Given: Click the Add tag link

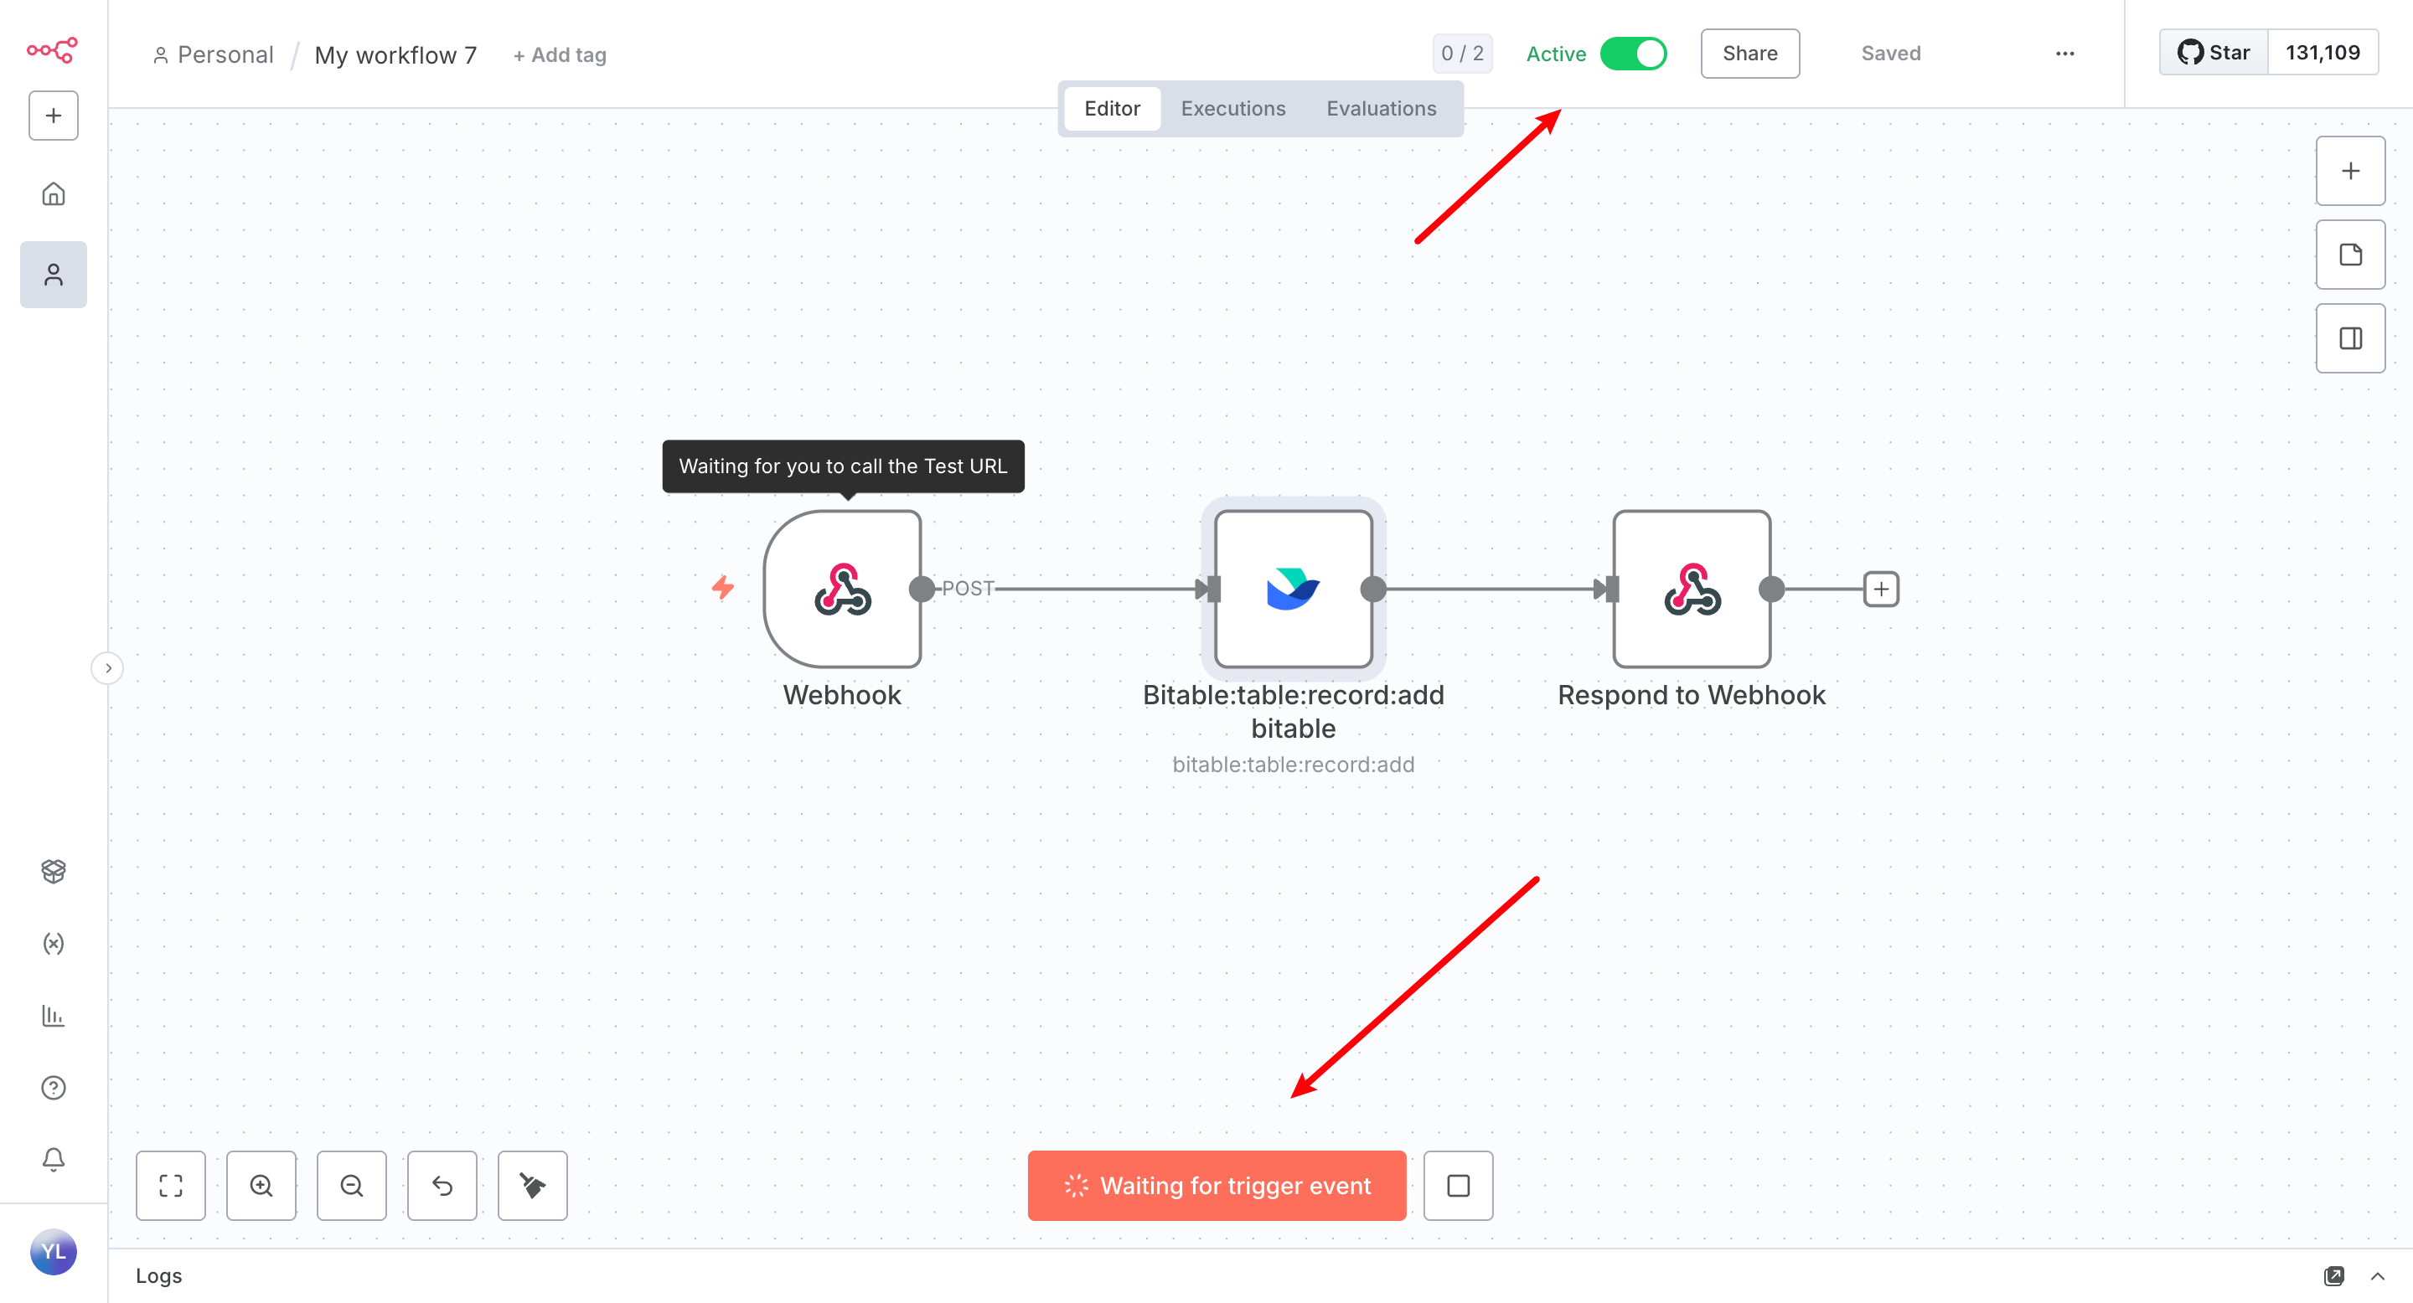Looking at the screenshot, I should 559,55.
